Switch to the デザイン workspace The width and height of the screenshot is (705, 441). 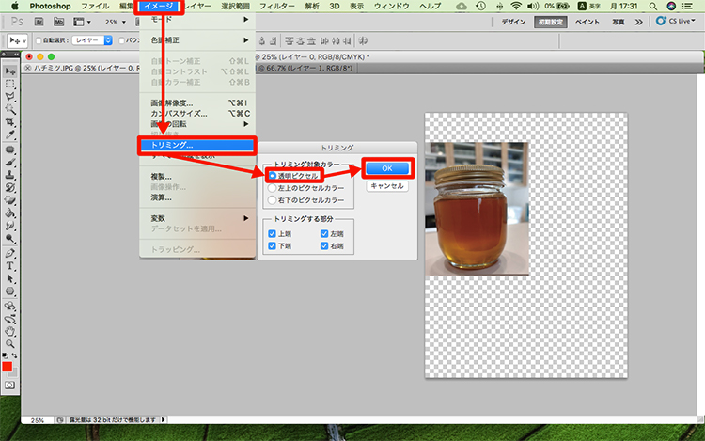pos(513,22)
